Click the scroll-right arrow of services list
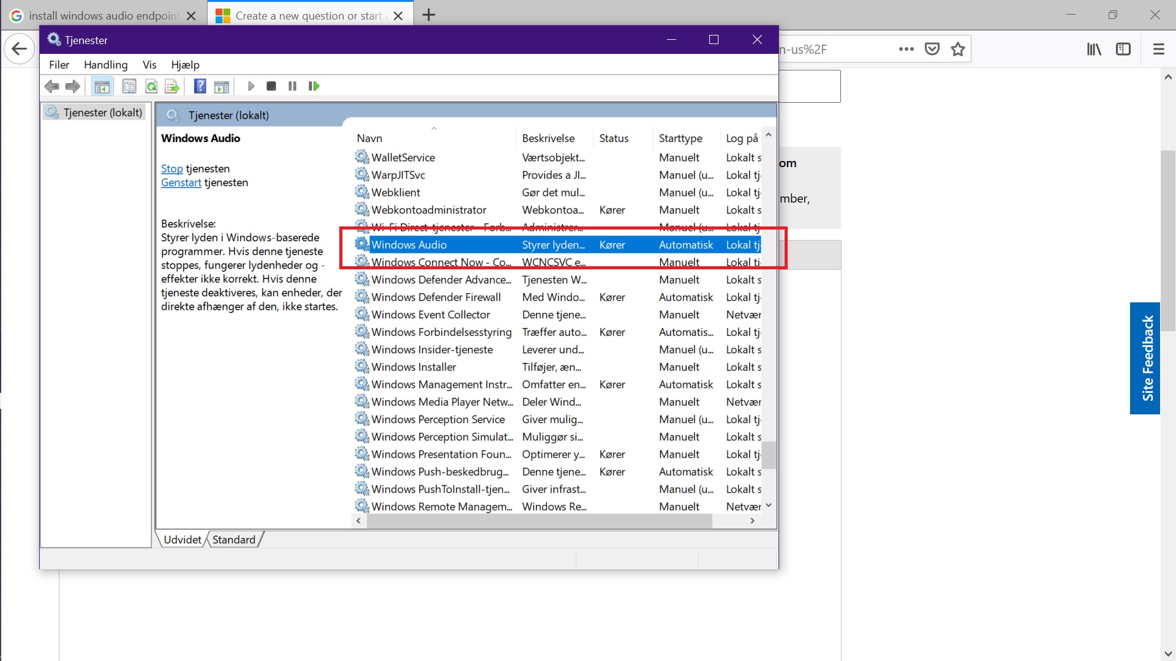Image resolution: width=1176 pixels, height=661 pixels. pyautogui.click(x=753, y=521)
